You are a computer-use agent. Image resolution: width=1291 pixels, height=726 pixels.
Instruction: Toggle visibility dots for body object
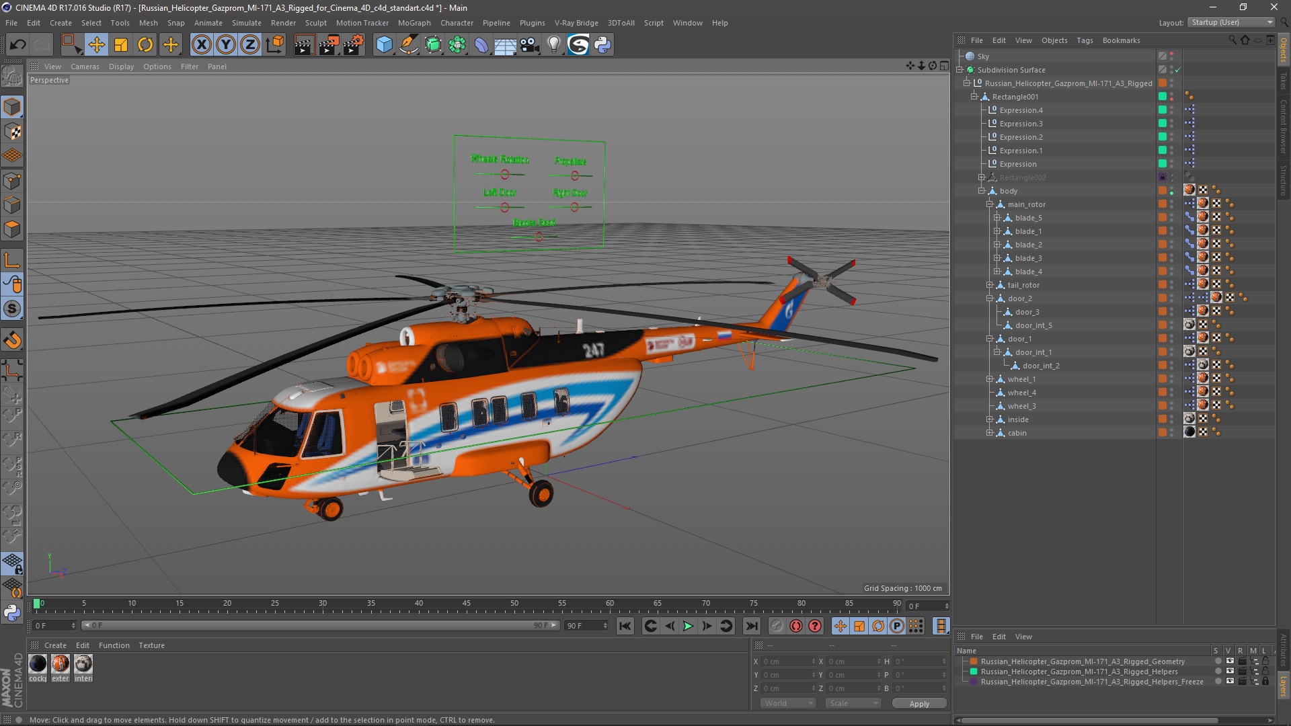[x=1172, y=191]
